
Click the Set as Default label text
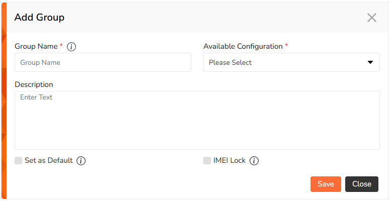(x=48, y=161)
